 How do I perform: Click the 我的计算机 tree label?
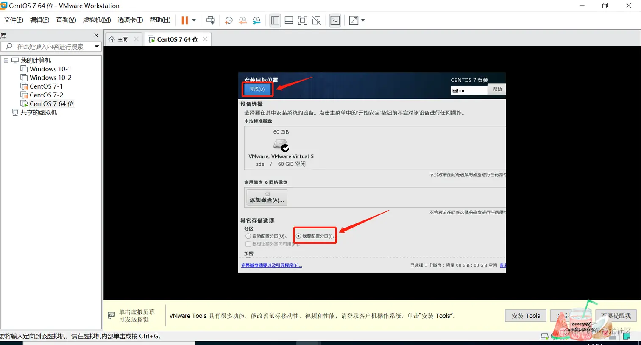click(36, 60)
